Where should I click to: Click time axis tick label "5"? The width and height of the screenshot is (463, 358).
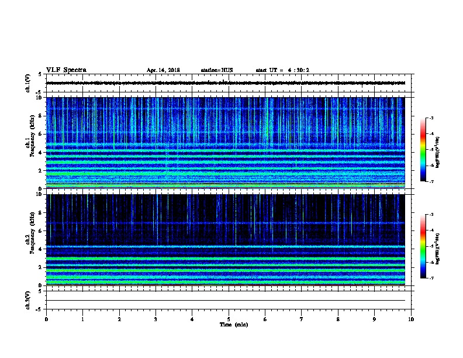pyautogui.click(x=229, y=319)
